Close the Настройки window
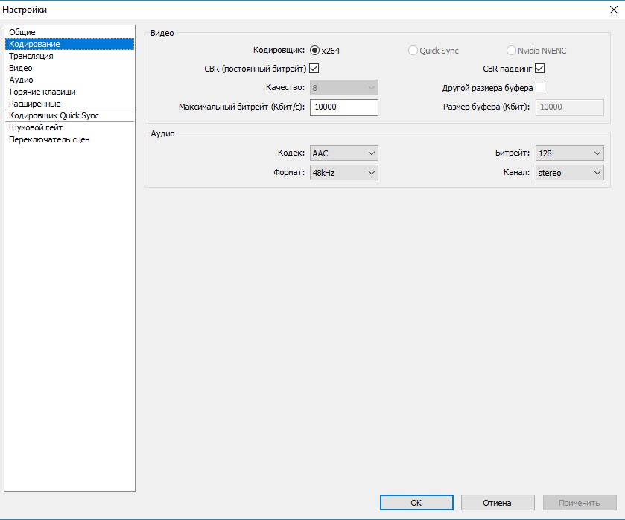This screenshot has height=520, width=625. [x=612, y=9]
